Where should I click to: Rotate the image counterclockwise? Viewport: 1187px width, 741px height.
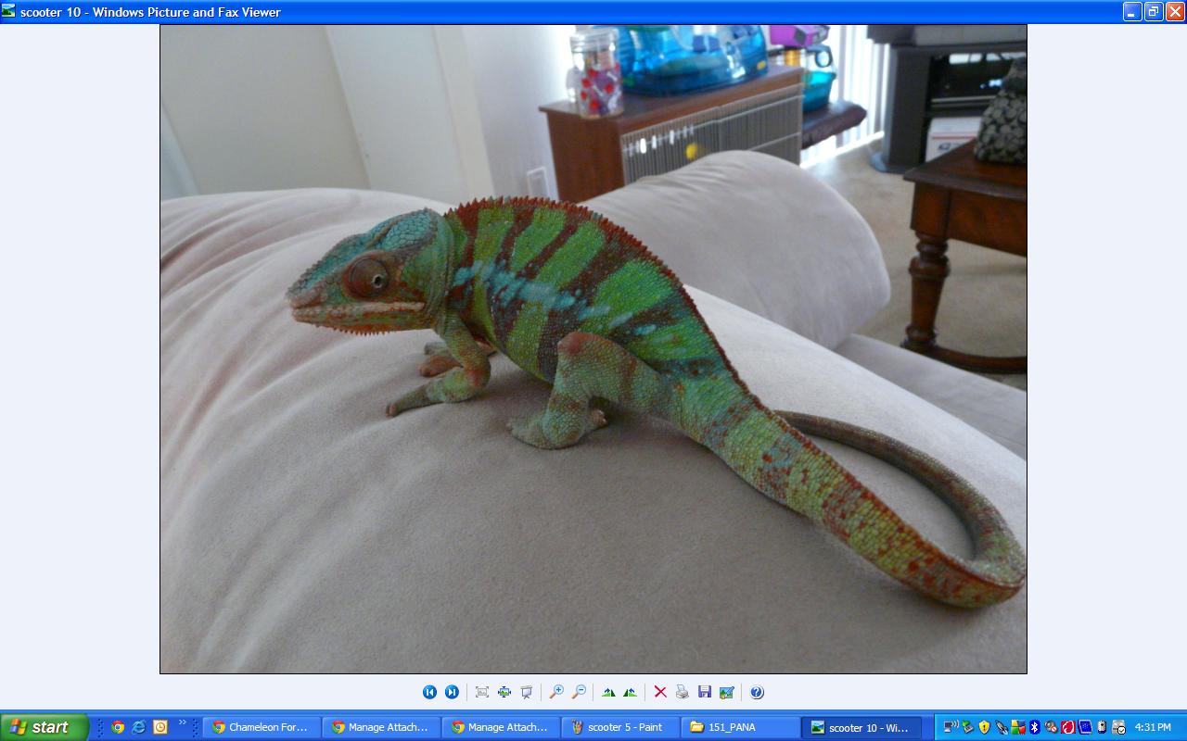click(x=631, y=692)
